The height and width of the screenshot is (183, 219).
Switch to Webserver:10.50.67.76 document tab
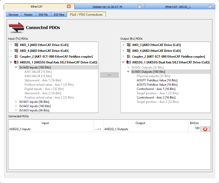107,7
